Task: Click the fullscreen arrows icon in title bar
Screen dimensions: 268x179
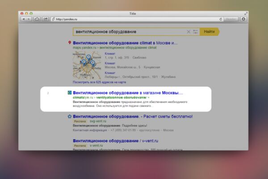Action: [x=246, y=13]
